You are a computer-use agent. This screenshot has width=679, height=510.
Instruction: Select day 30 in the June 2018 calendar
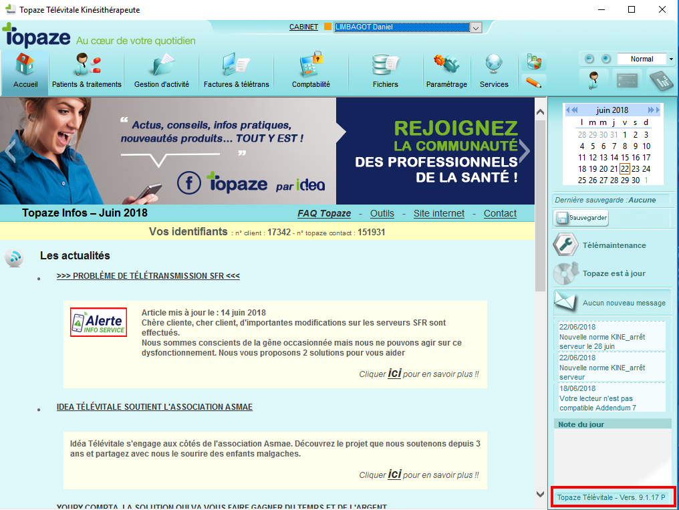636,180
